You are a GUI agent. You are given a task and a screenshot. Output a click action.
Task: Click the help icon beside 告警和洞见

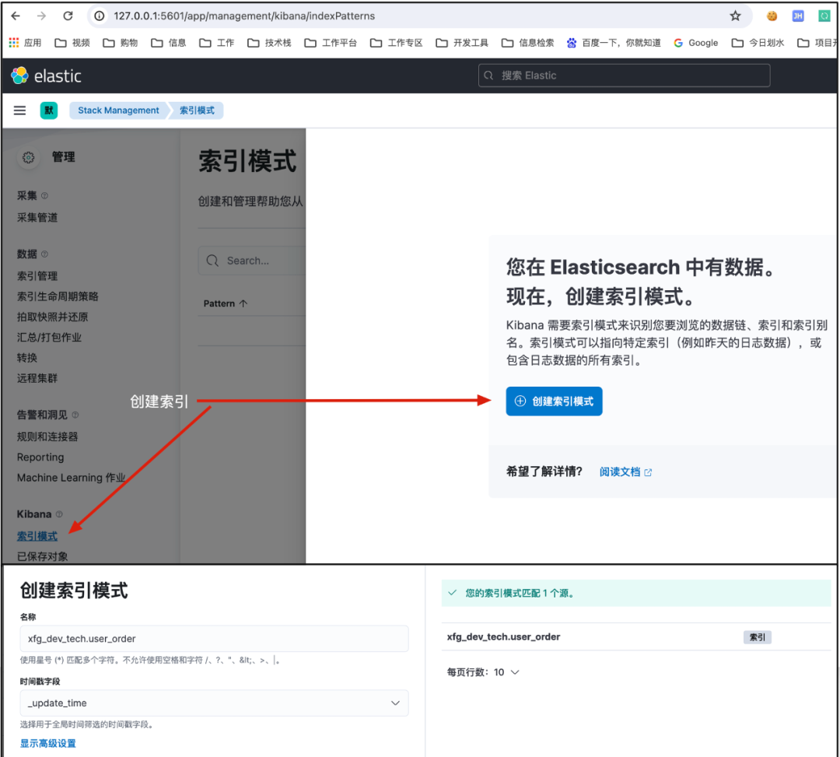coord(75,415)
